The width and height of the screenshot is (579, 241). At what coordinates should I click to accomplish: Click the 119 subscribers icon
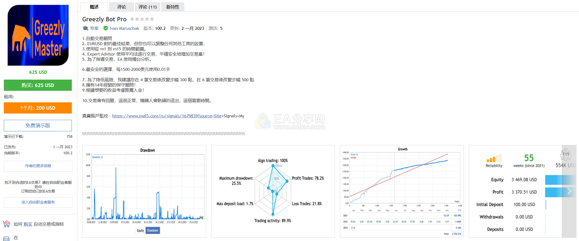(566, 155)
